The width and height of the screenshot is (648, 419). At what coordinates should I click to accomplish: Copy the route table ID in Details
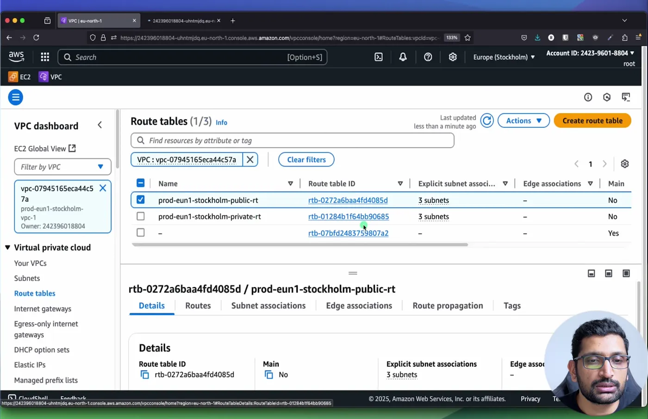[145, 375]
